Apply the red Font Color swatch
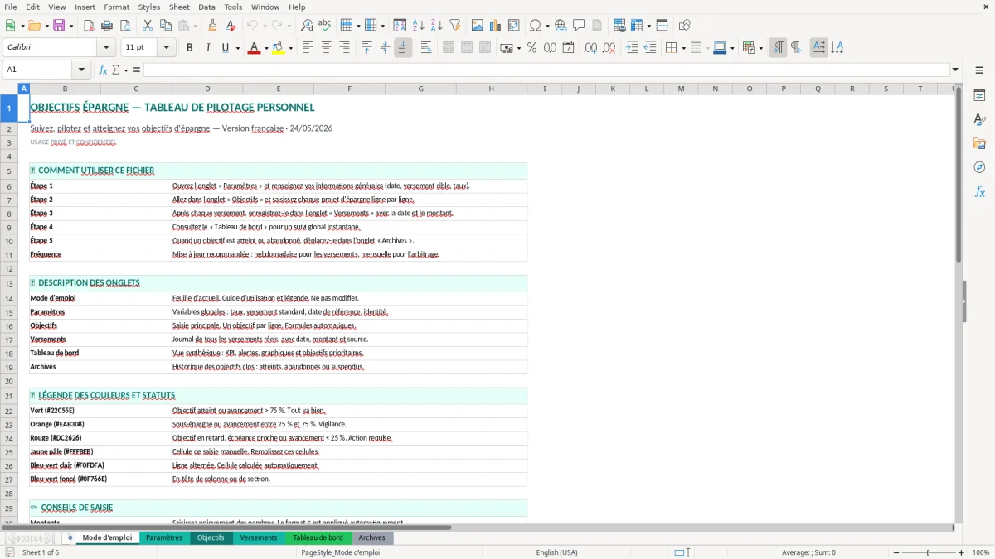This screenshot has height=559, width=995. point(253,48)
